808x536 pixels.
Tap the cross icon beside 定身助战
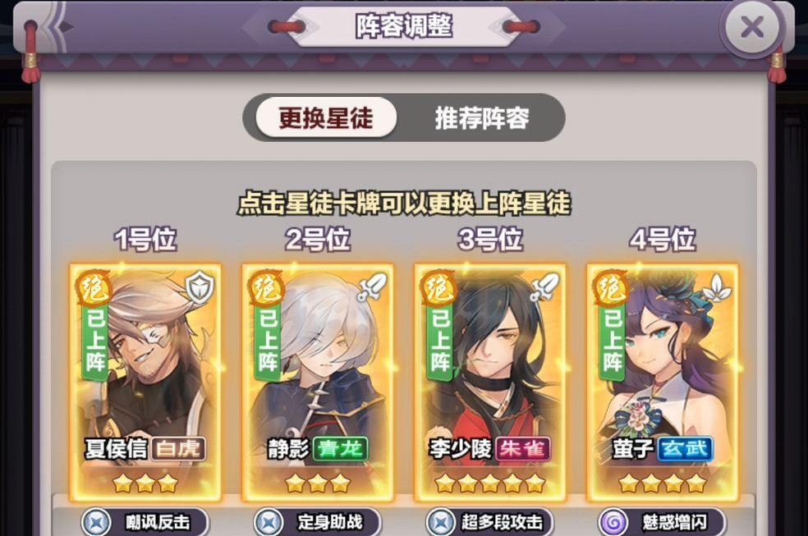[x=269, y=522]
